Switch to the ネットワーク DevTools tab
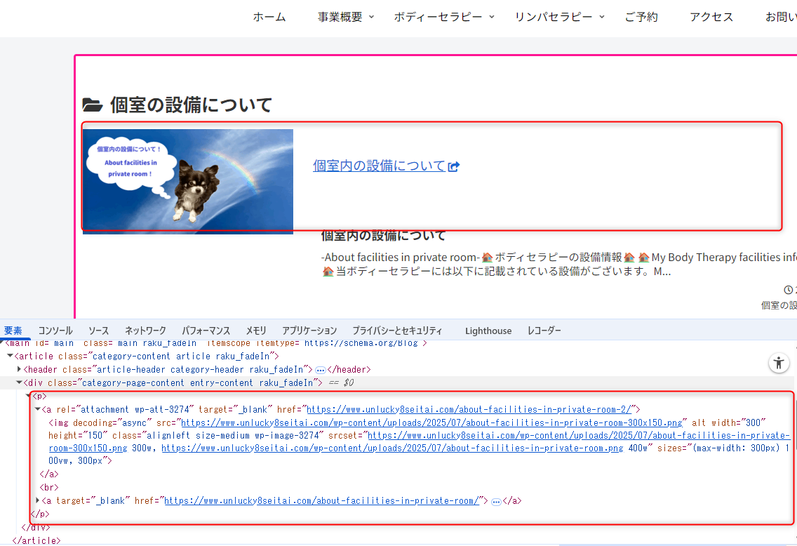797x546 pixels. [x=145, y=331]
